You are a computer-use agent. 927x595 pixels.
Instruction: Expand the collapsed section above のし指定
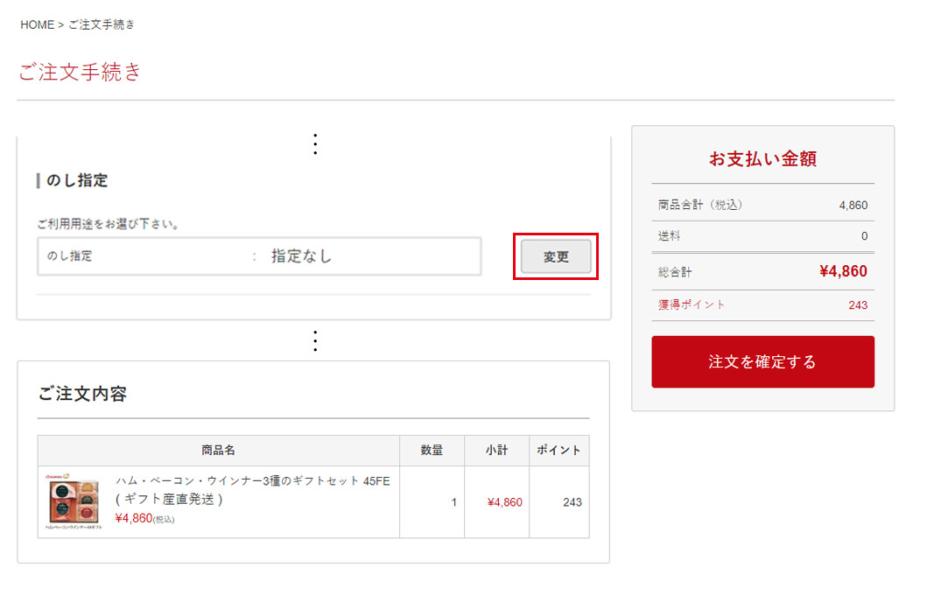[x=314, y=143]
